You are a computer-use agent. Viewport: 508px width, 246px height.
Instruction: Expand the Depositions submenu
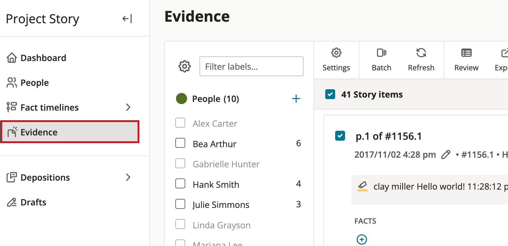click(128, 177)
